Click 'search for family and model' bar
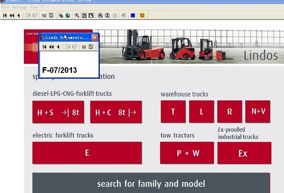 [151, 183]
